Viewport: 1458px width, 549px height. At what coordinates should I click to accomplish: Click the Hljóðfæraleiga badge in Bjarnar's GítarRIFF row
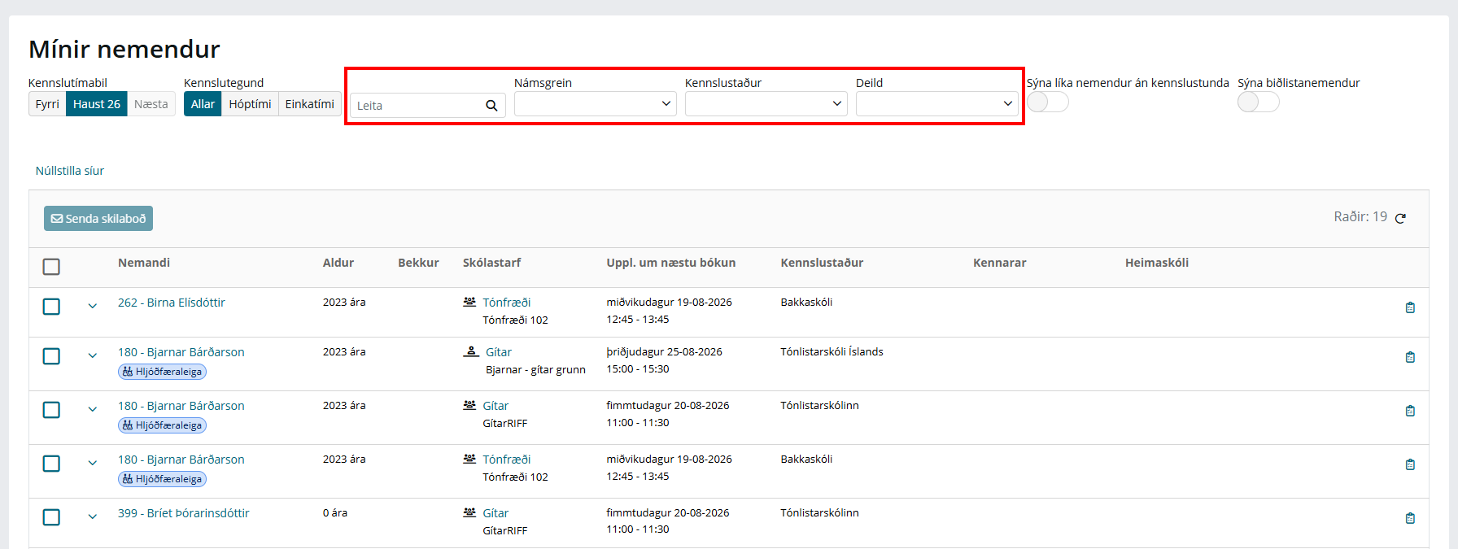pos(162,425)
